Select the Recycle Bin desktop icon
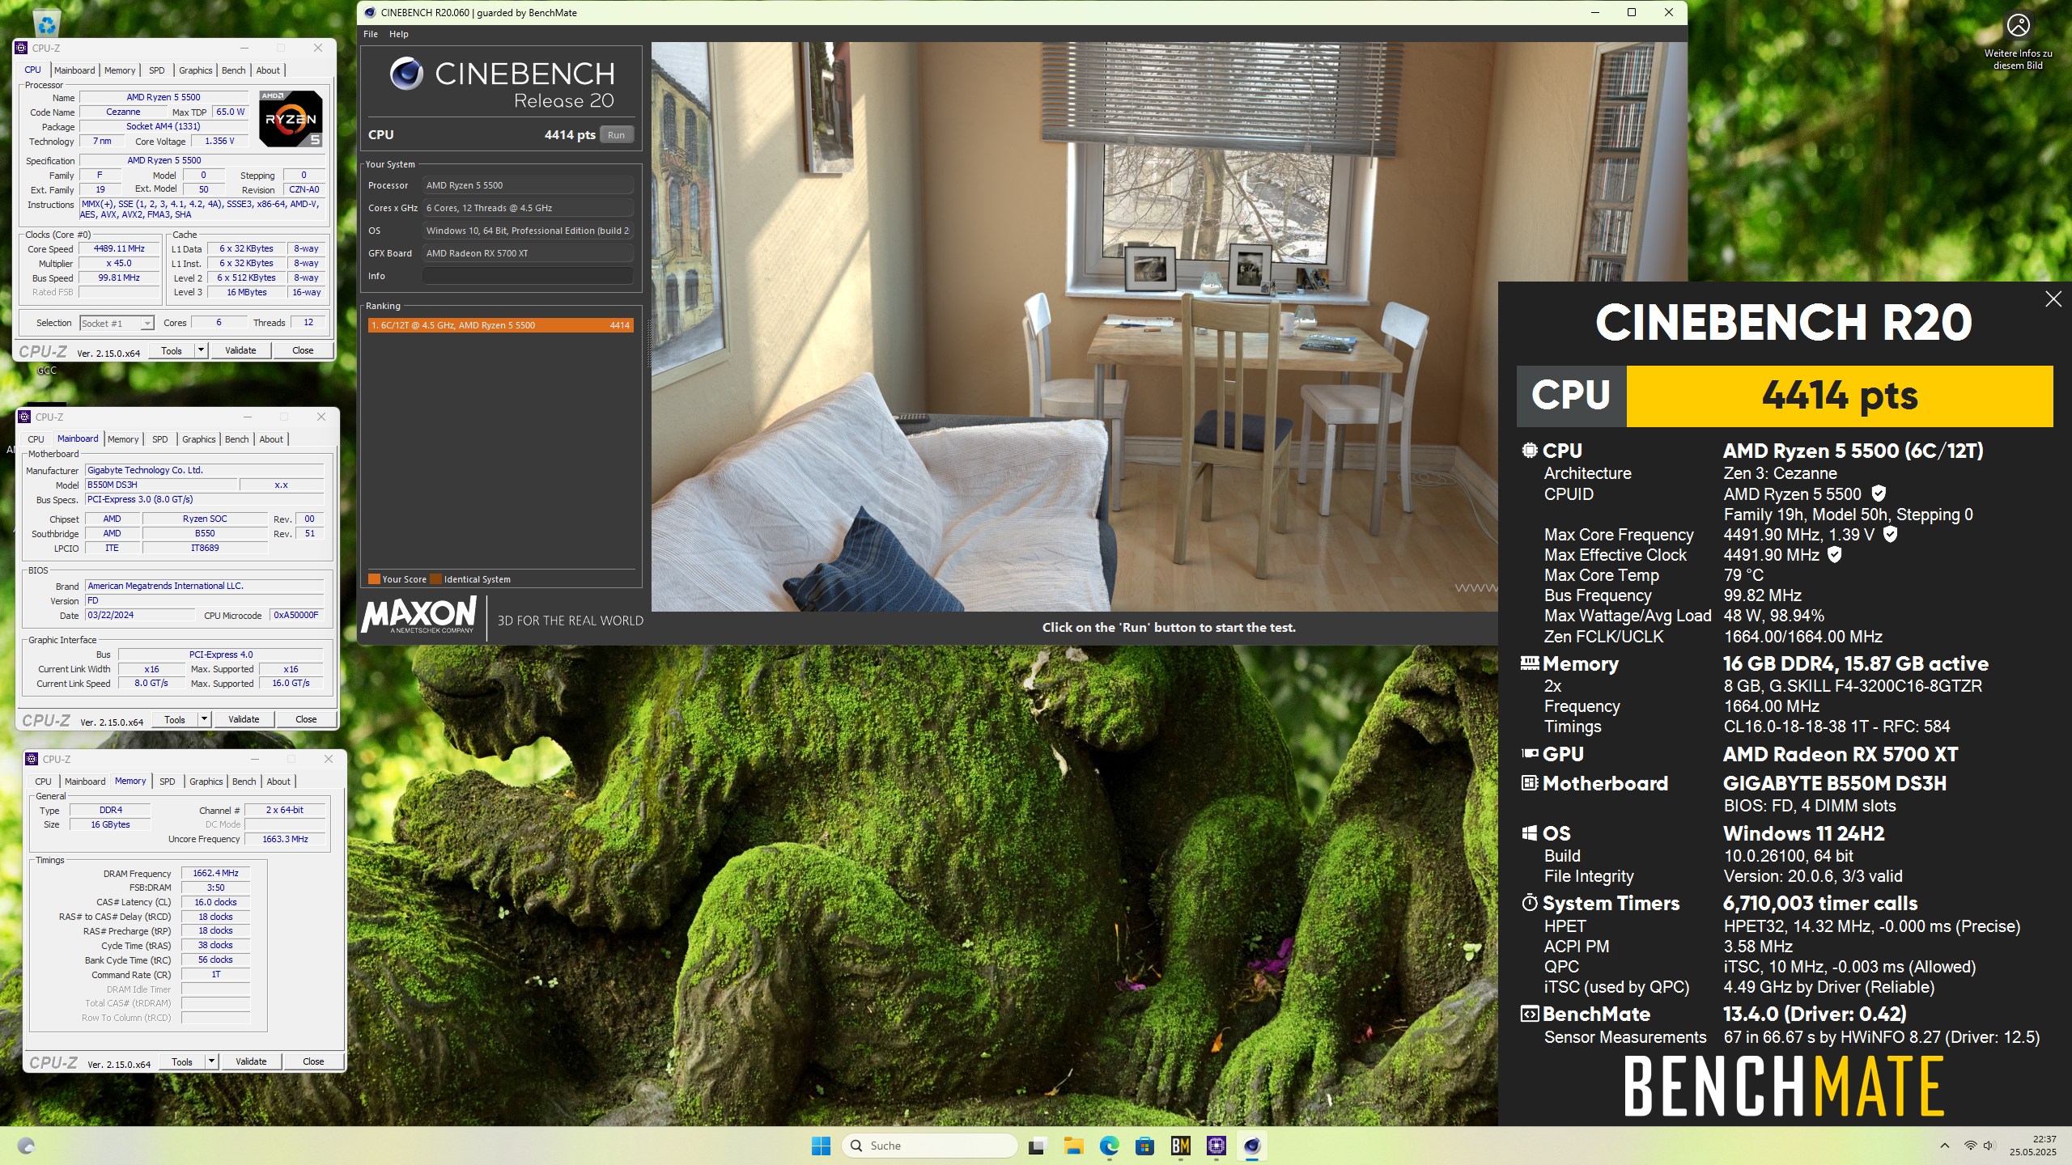This screenshot has width=2072, height=1165. click(47, 23)
